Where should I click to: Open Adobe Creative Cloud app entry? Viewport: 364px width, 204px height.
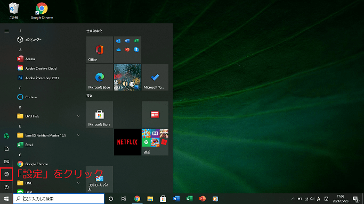click(48, 68)
